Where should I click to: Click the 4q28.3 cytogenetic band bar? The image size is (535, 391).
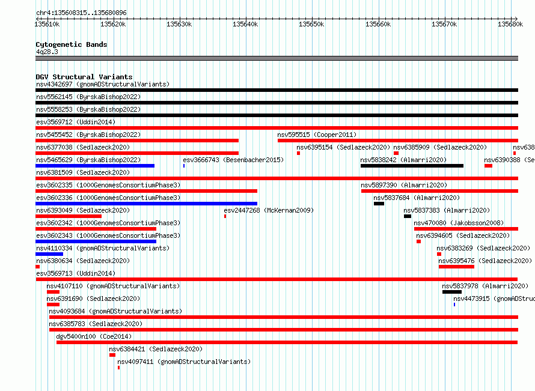(277, 58)
